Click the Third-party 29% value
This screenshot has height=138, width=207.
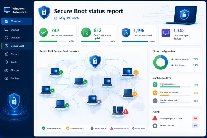pyautogui.click(x=195, y=65)
